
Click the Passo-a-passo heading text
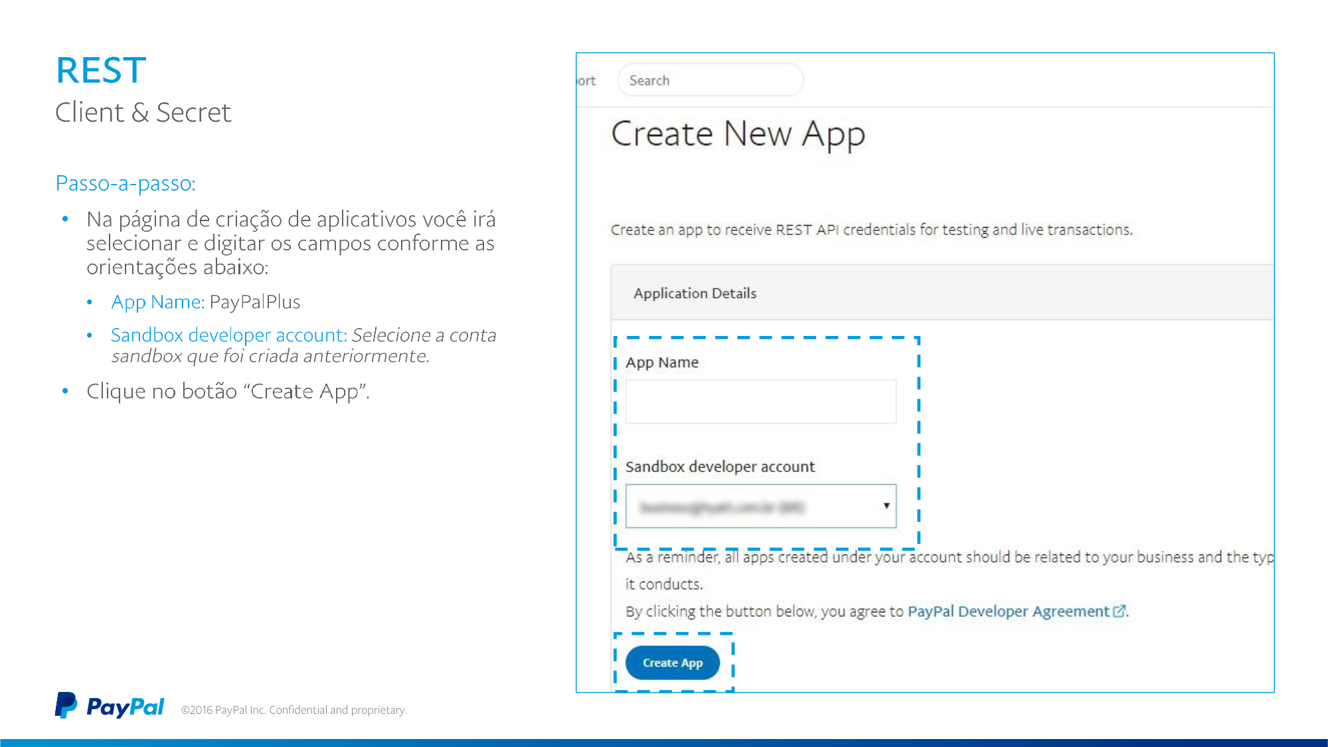click(125, 183)
